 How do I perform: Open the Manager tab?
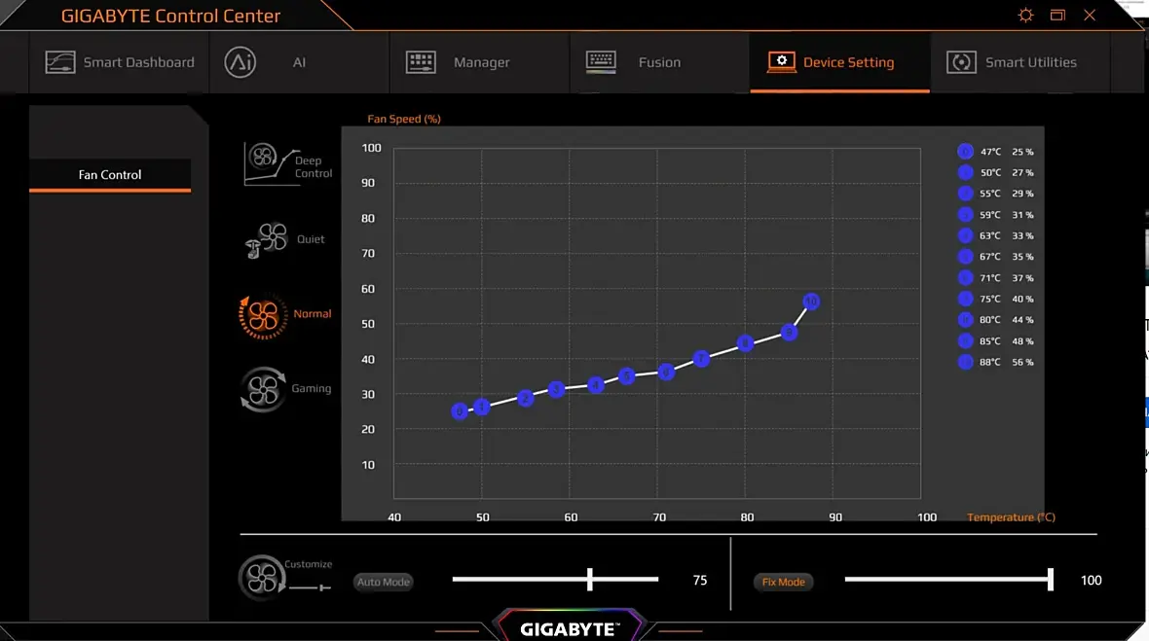click(479, 62)
